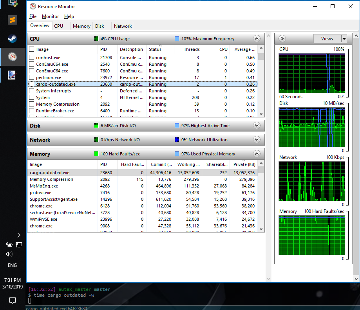
Task: Click the Network activity graph
Action: tap(312, 181)
